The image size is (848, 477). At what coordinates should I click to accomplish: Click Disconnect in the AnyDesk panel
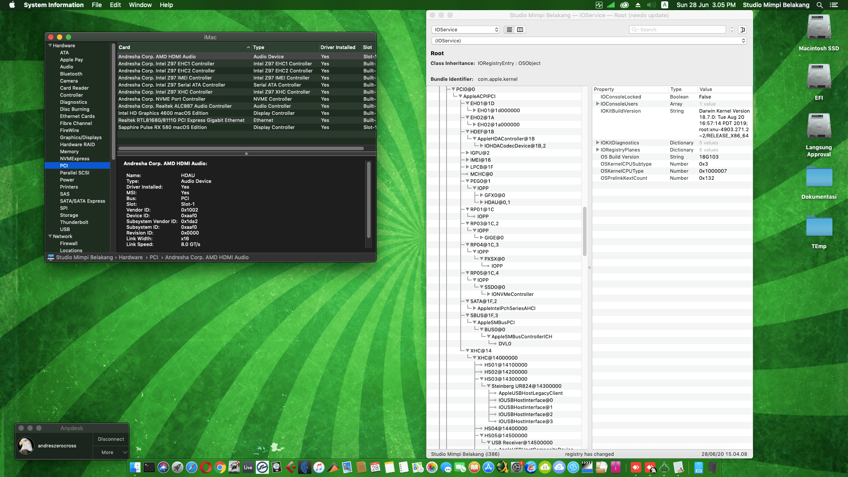pyautogui.click(x=110, y=439)
